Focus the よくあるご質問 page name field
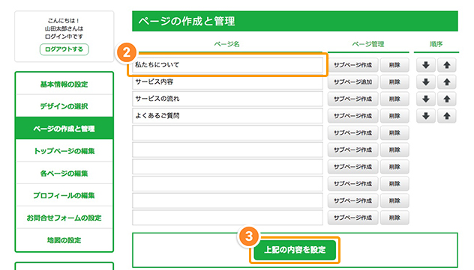Viewport: 474px width, 270px height. tap(227, 116)
